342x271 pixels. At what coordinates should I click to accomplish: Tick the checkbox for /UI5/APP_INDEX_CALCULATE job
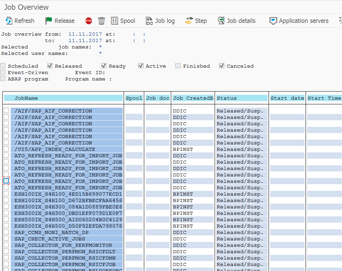click(6, 149)
